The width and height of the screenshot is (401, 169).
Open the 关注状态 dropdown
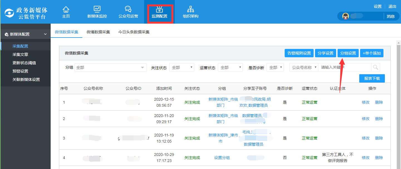(x=181, y=68)
